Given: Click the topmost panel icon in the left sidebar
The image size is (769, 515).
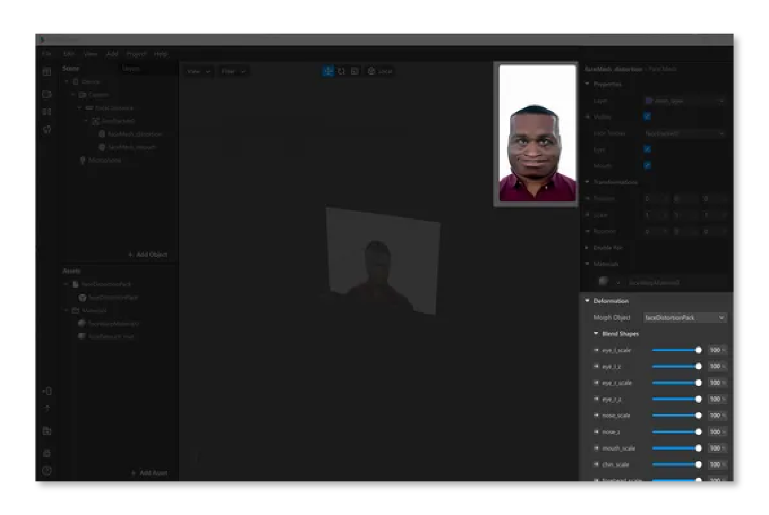Looking at the screenshot, I should click(x=47, y=71).
